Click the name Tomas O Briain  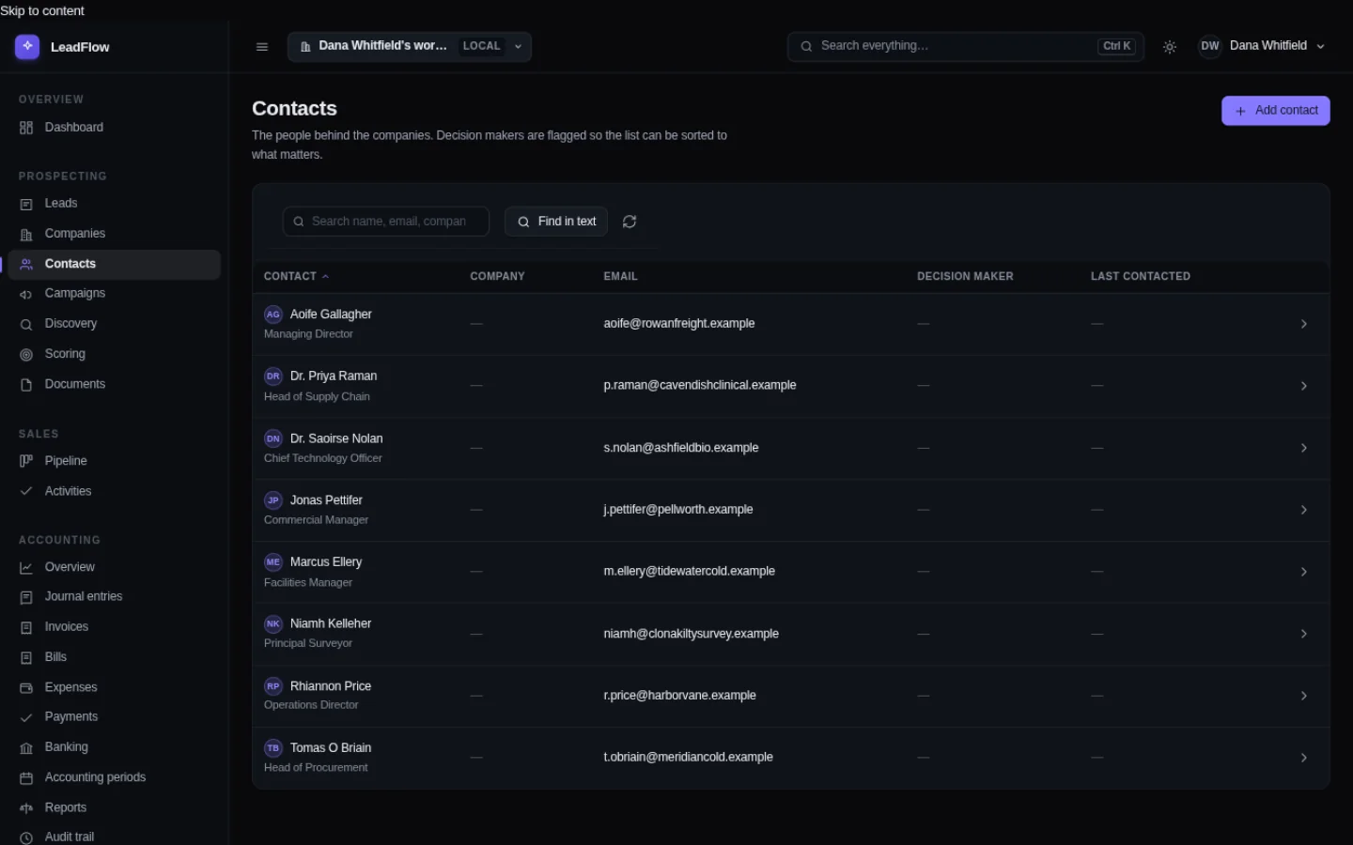coord(331,748)
